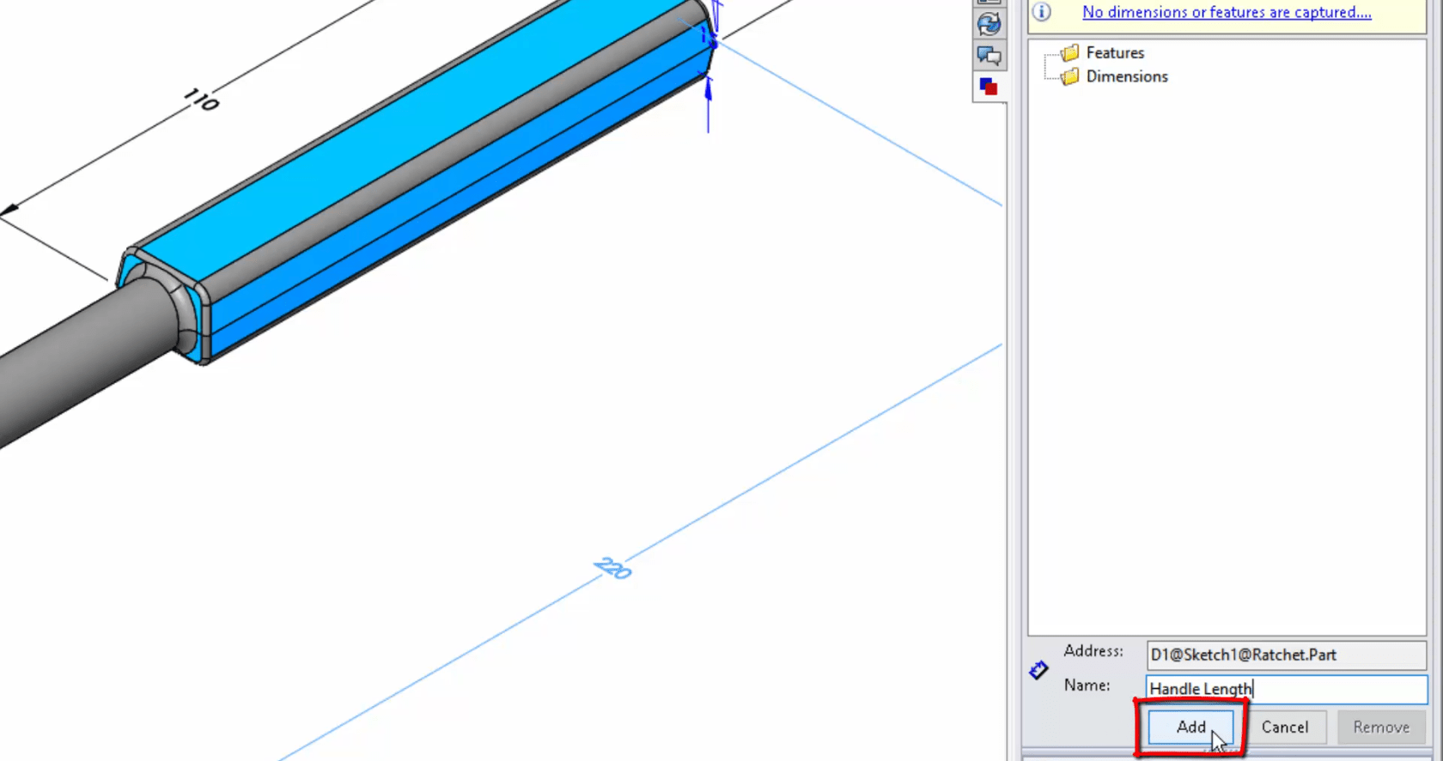Click the blue dimension icon beside Address
Screen dimensions: 1443x761
1038,670
